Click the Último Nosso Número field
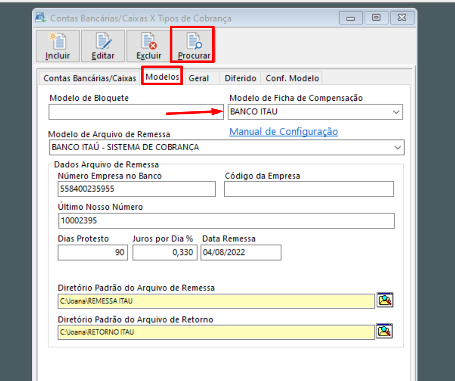Image resolution: width=455 pixels, height=381 pixels. [x=226, y=221]
